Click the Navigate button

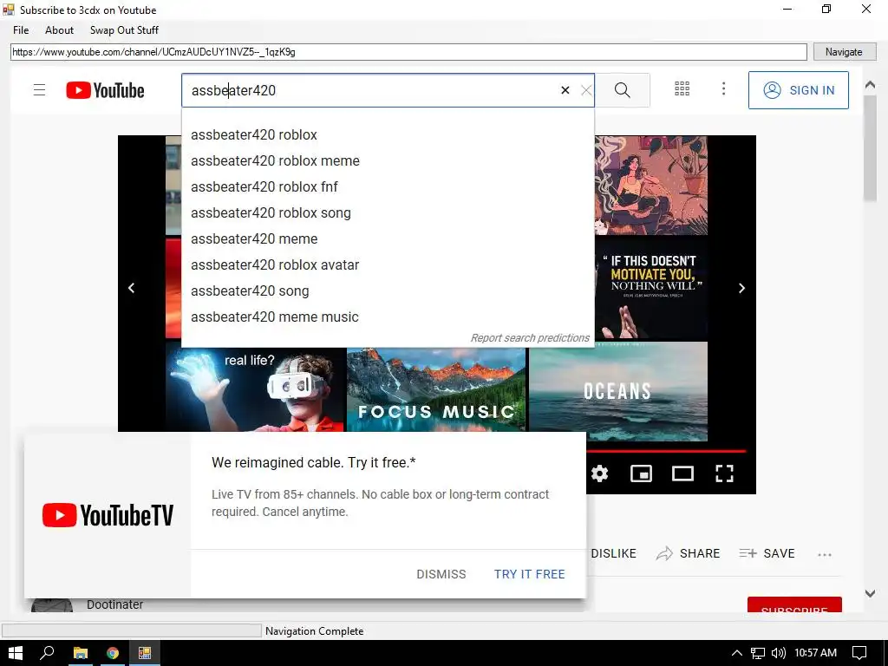[844, 51]
